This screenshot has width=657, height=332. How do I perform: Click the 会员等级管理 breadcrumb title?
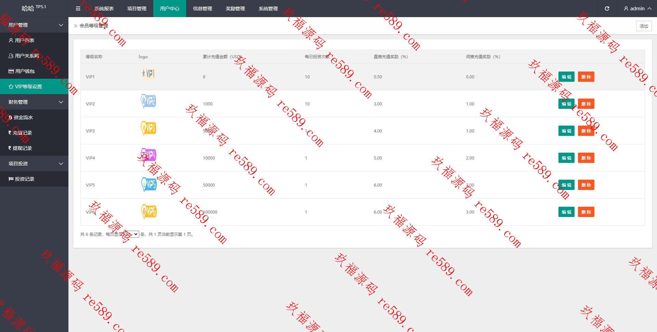point(94,26)
